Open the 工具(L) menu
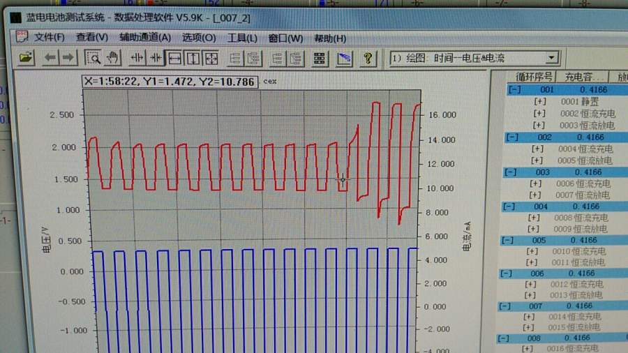This screenshot has width=628, height=353. point(242,38)
